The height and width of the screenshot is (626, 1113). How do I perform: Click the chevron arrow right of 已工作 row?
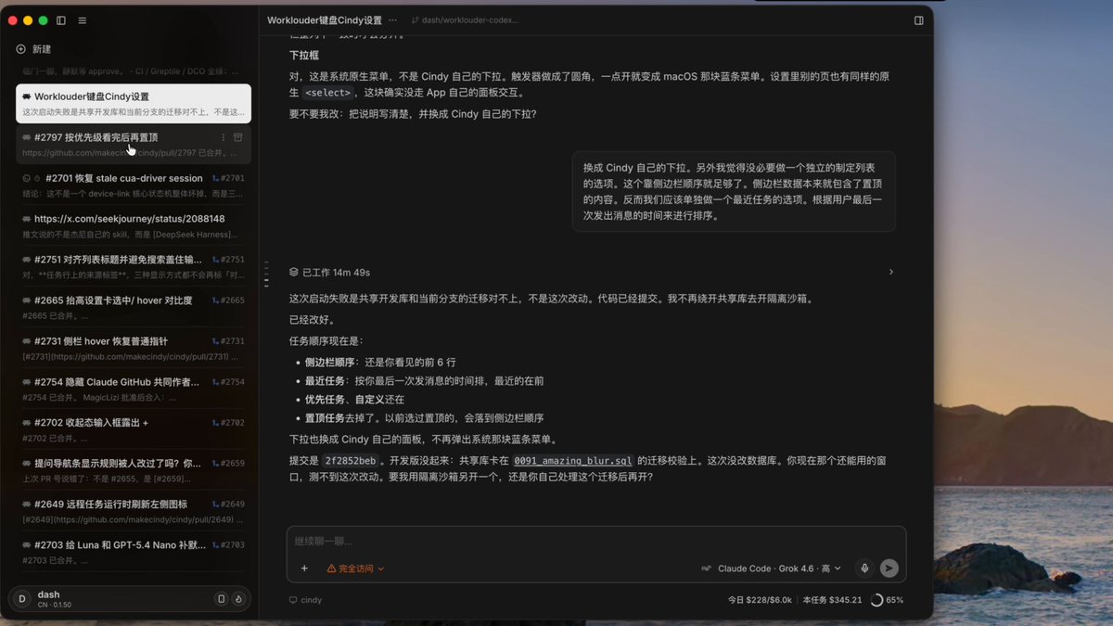pos(891,272)
